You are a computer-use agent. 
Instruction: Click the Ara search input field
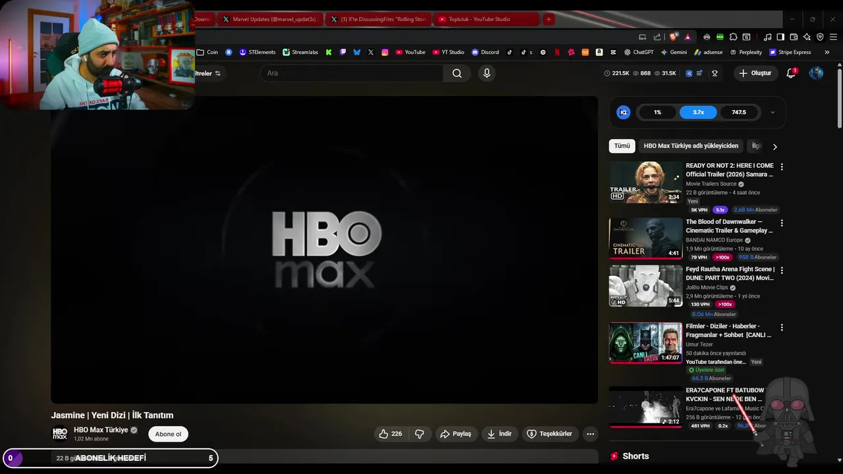click(x=352, y=73)
